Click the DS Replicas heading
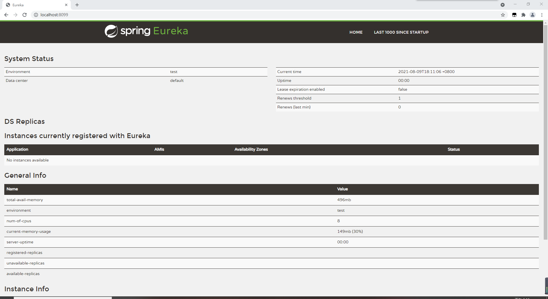Viewport: 548px width, 299px height. (x=25, y=122)
